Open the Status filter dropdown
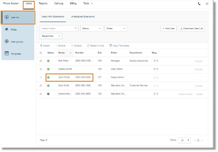218x152 pixels. [92, 28]
